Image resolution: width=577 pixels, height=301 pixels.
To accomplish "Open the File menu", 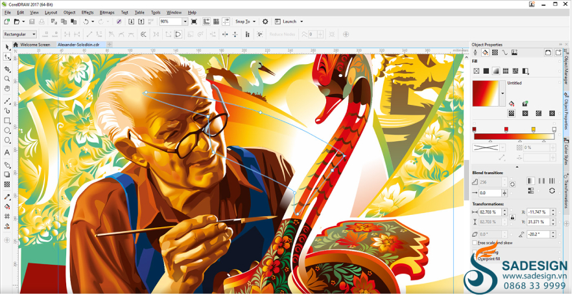I will pyautogui.click(x=8, y=12).
